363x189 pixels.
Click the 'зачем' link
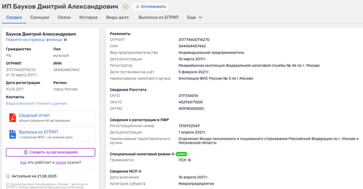(x=61, y=162)
